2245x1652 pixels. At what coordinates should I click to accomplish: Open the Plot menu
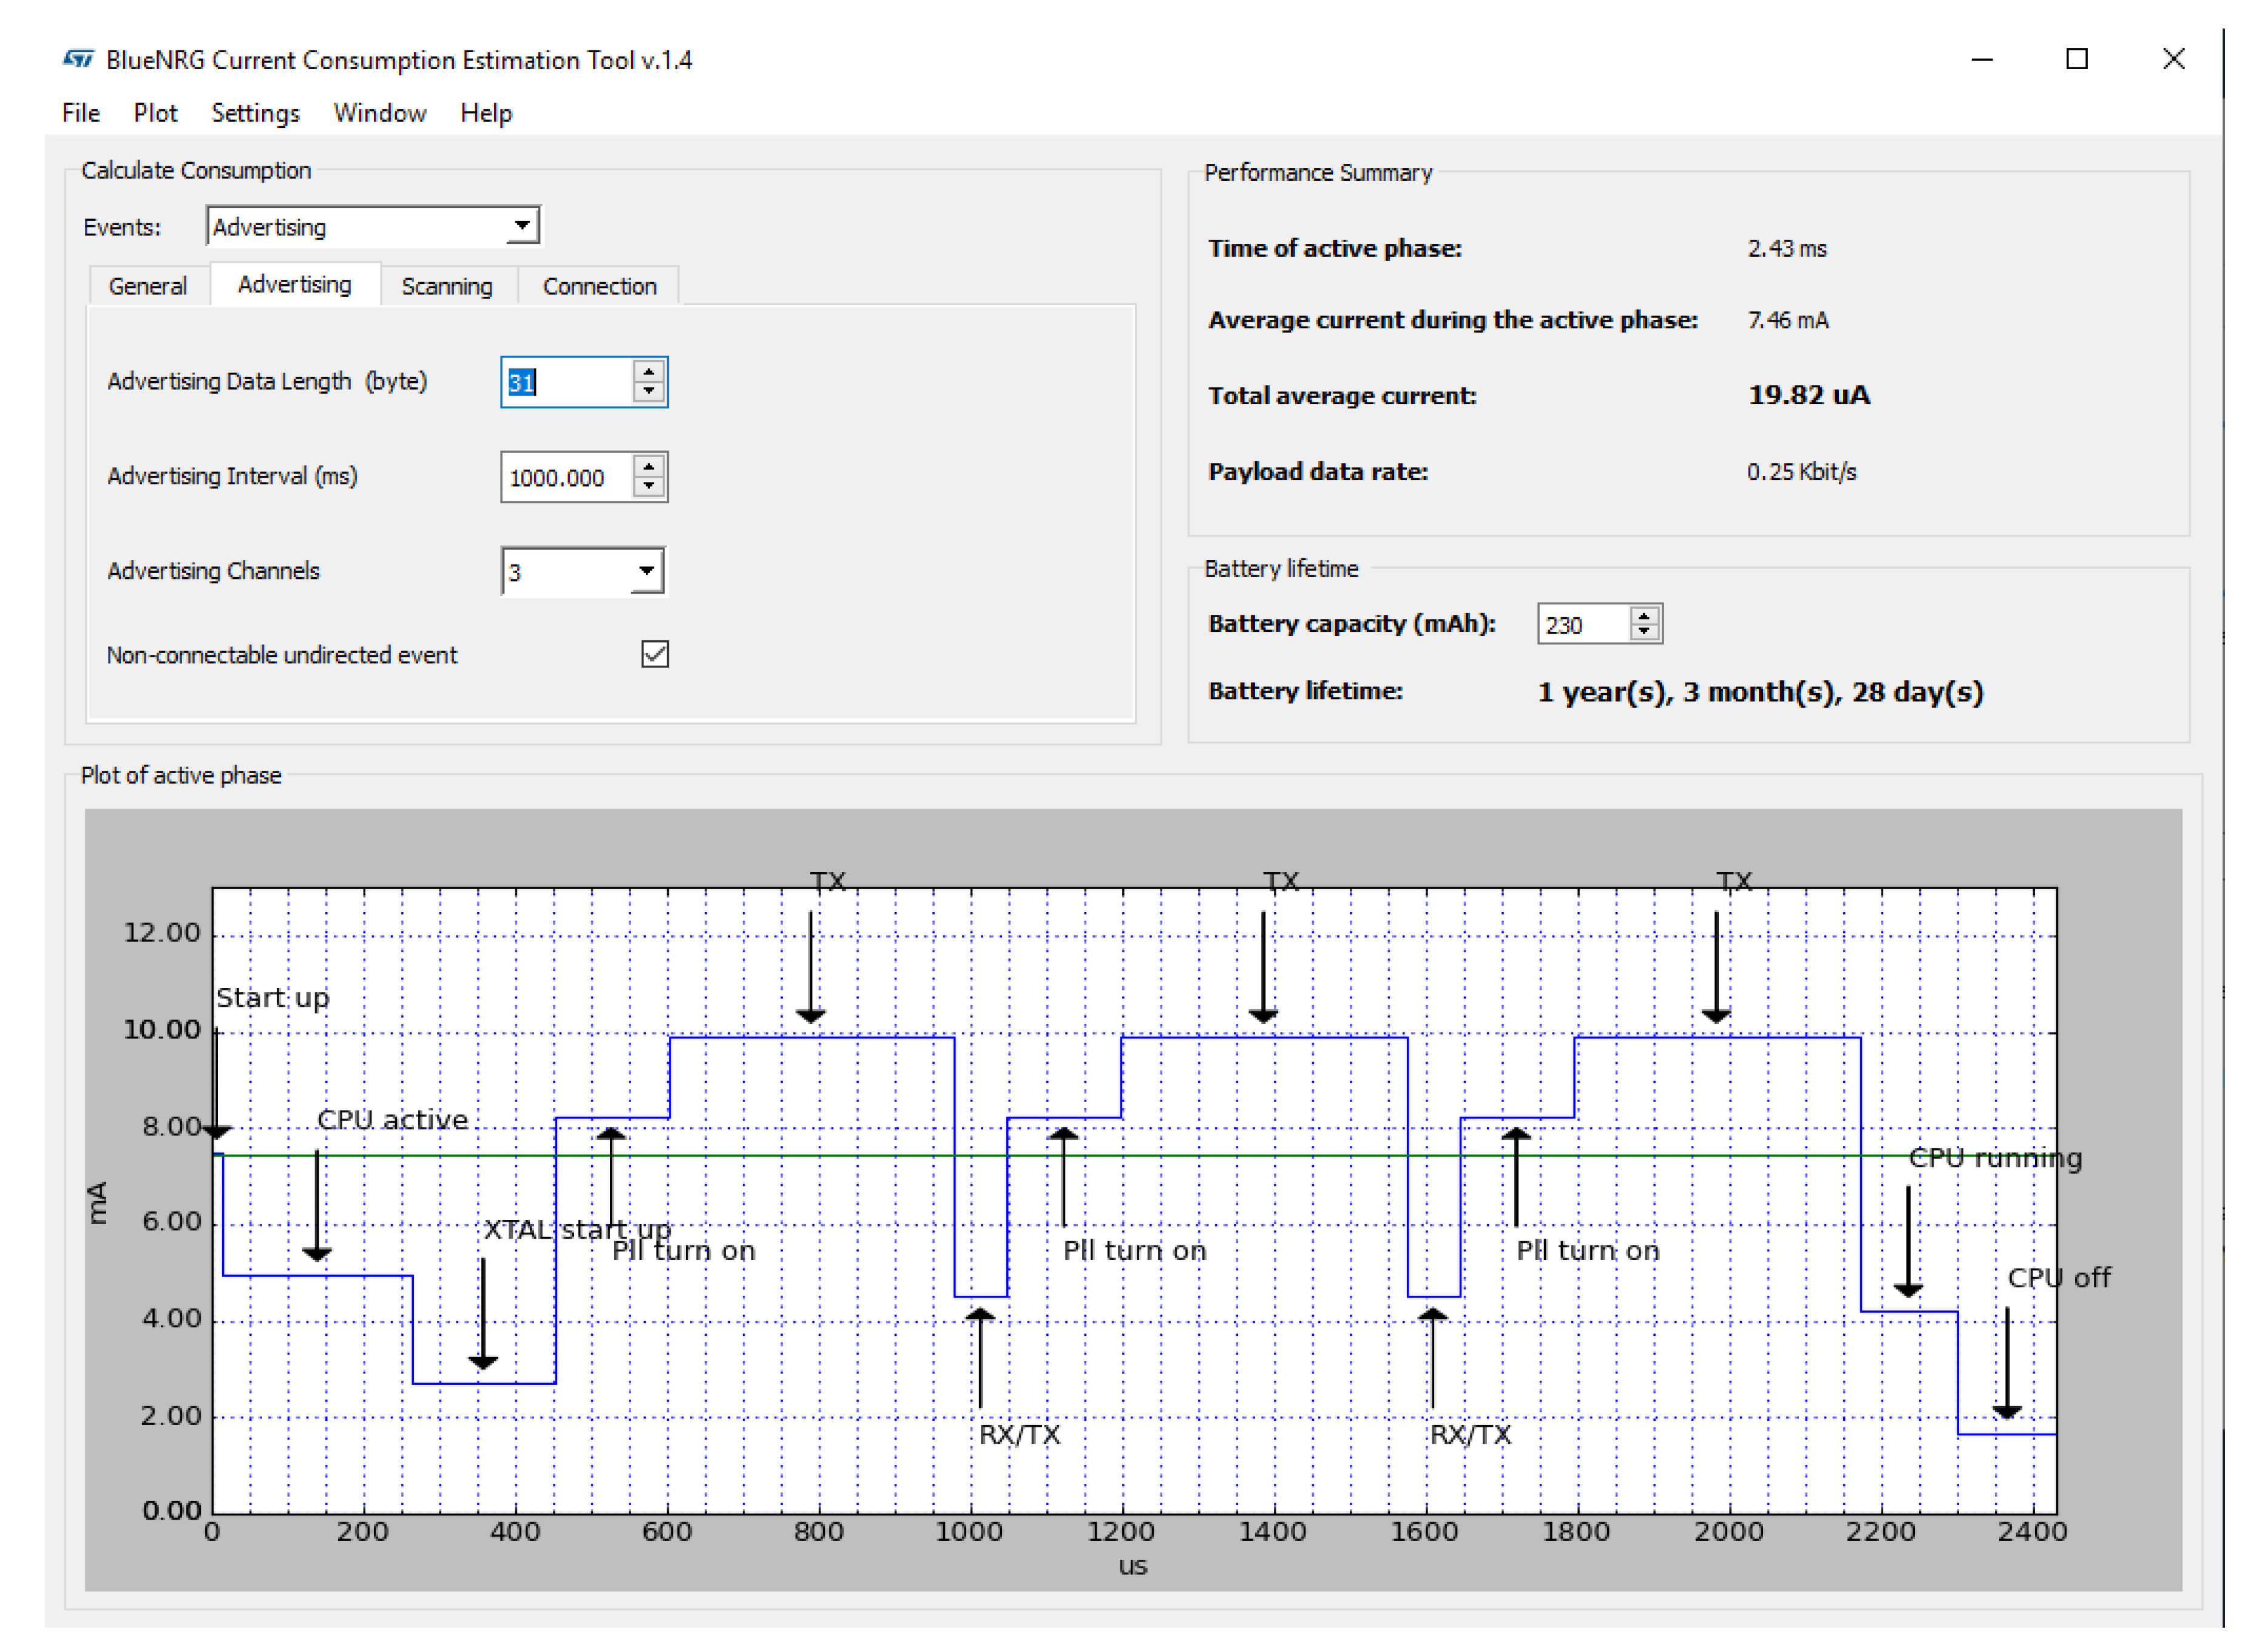coord(155,113)
